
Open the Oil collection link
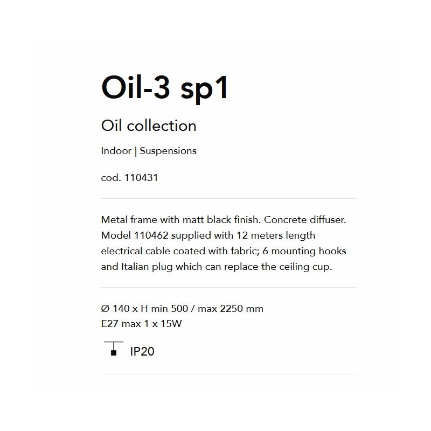pyautogui.click(x=149, y=126)
